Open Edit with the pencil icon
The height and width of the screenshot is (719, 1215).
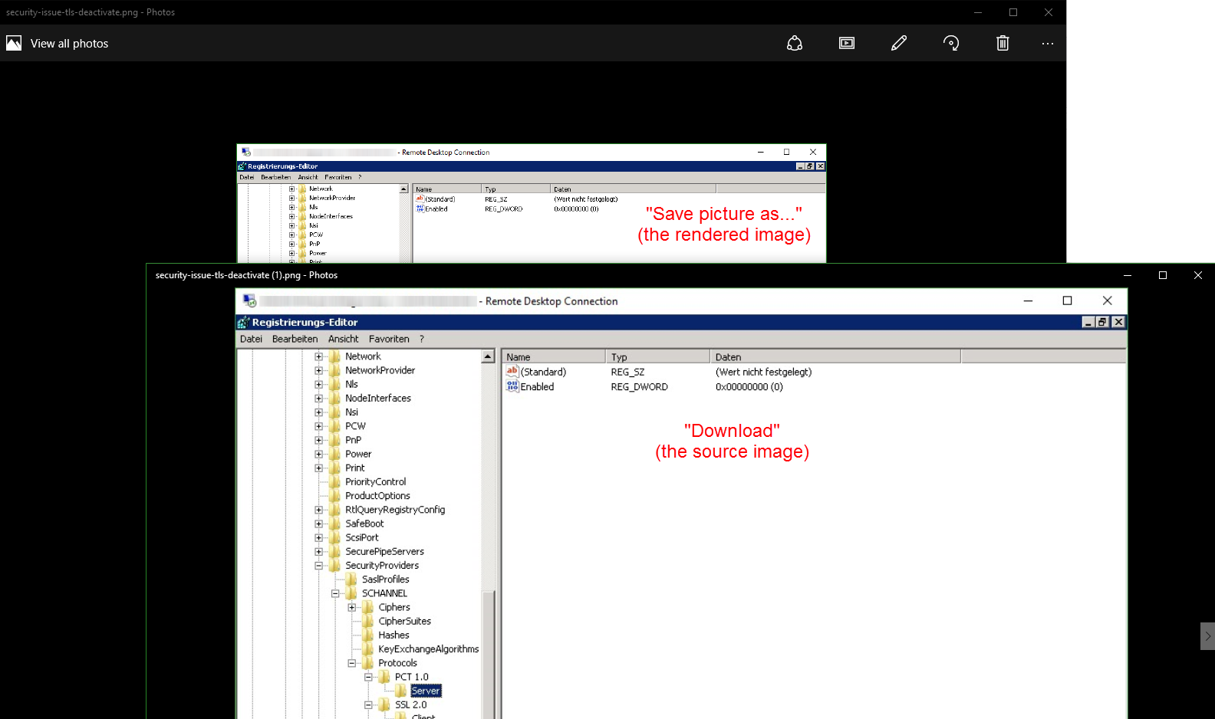coord(899,44)
